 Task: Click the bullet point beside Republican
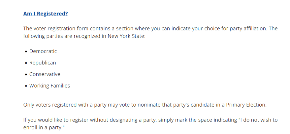[x=26, y=63]
